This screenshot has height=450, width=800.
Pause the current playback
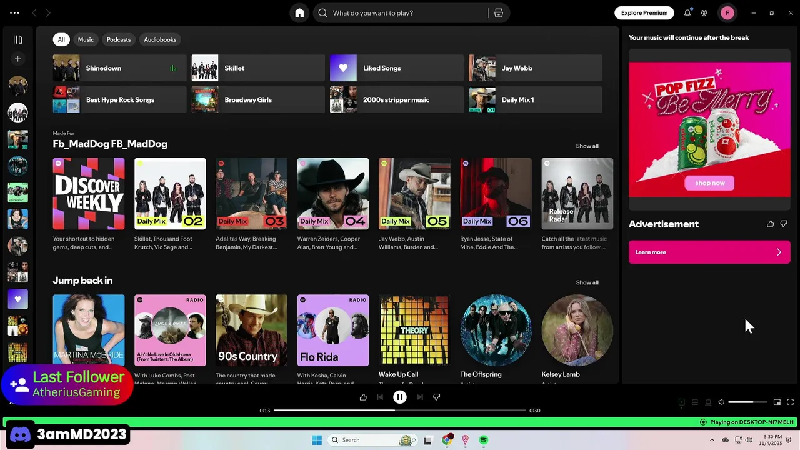coord(400,397)
